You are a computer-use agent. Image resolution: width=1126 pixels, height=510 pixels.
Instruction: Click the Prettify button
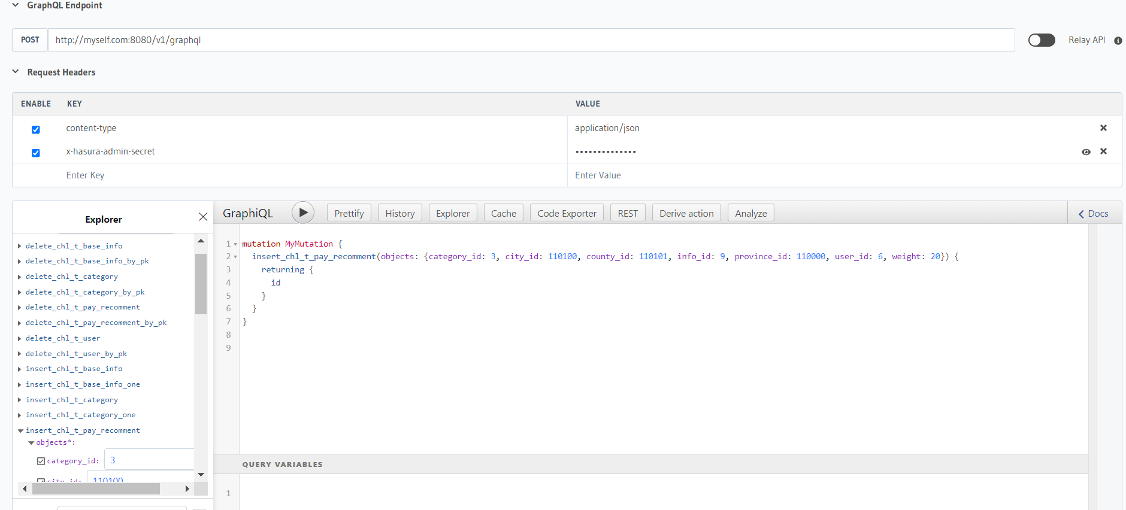click(x=349, y=213)
